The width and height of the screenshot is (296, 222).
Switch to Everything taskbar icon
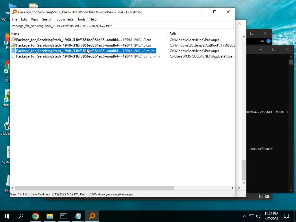[92, 216]
